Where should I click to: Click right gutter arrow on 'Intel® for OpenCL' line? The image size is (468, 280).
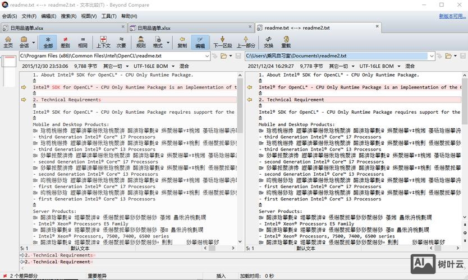pyautogui.click(x=250, y=87)
